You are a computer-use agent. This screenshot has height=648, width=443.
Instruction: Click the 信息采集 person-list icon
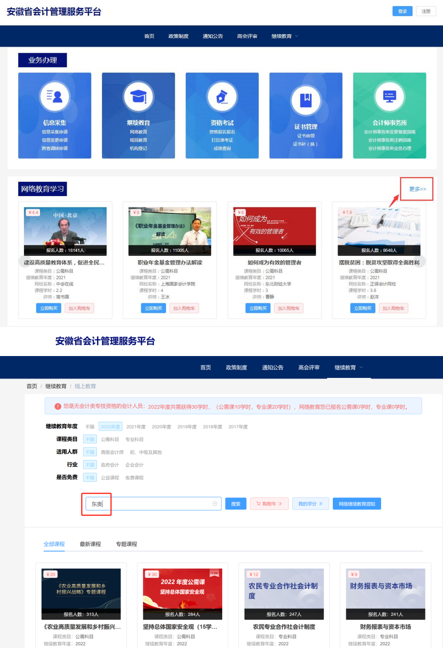[x=54, y=96]
